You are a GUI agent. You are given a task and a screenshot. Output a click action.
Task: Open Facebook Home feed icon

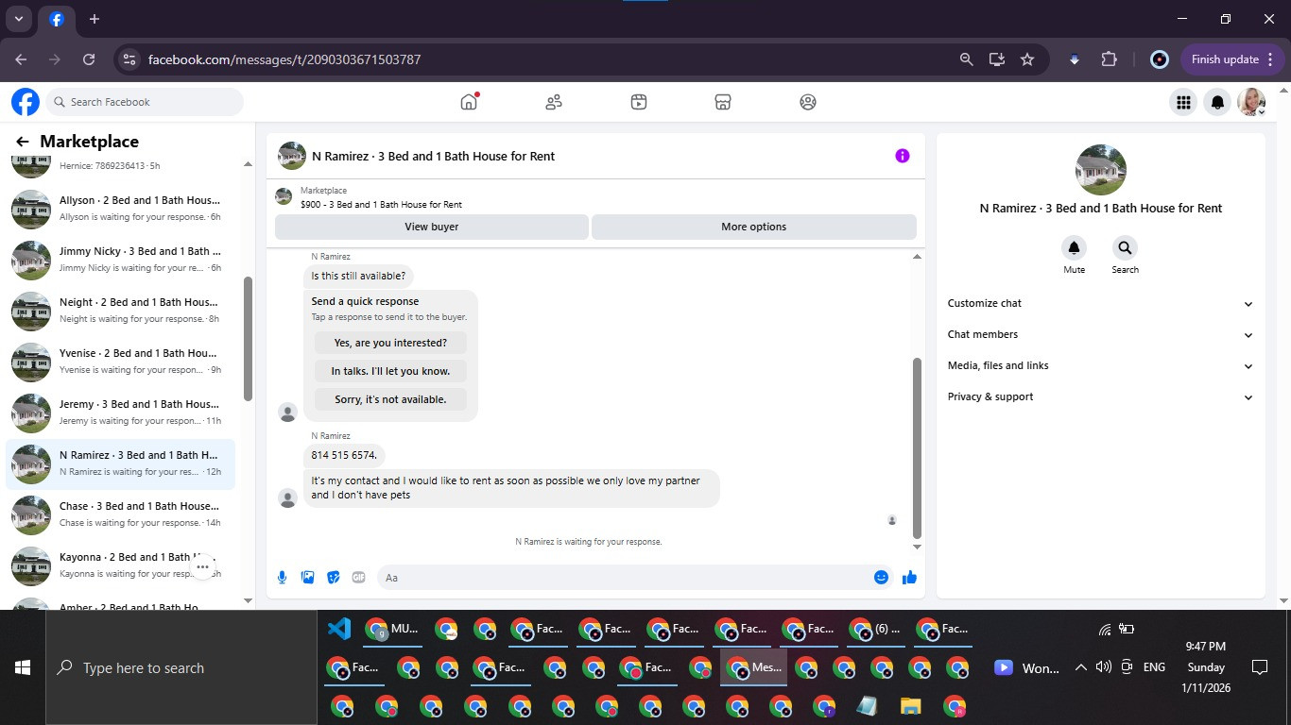point(469,102)
